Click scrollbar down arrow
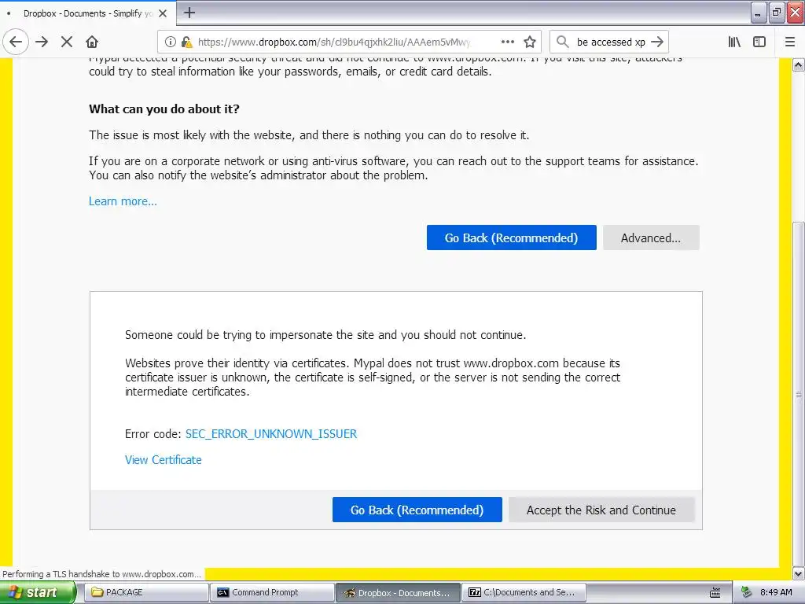This screenshot has height=604, width=805. 799,573
